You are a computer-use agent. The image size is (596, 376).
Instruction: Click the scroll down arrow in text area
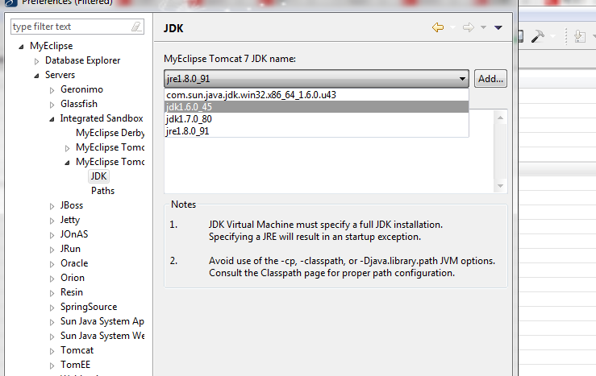pyautogui.click(x=500, y=186)
